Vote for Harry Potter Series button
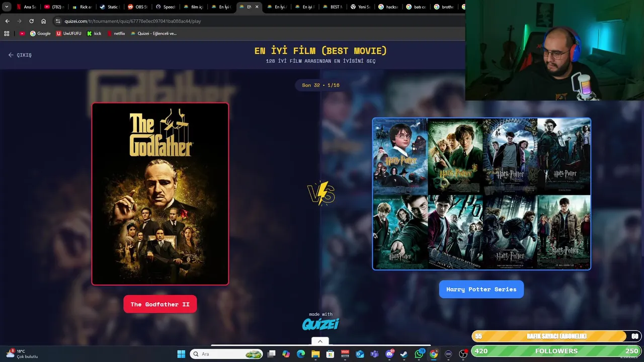Viewport: 644px width, 362px height. click(481, 289)
